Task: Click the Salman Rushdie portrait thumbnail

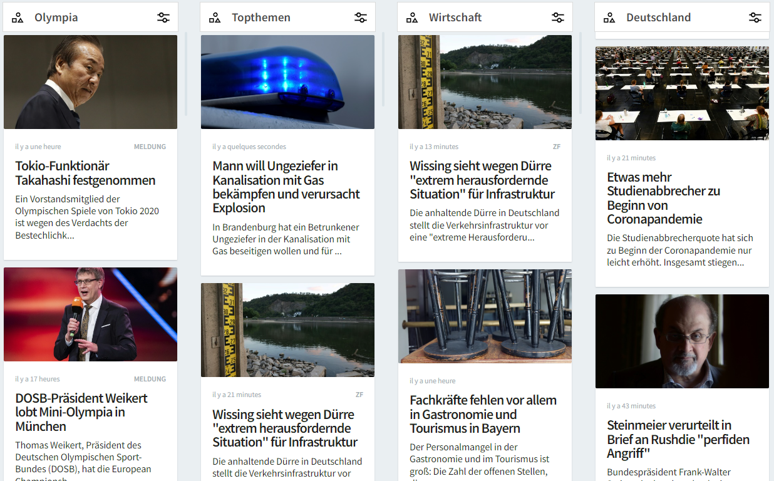Action: 682,341
